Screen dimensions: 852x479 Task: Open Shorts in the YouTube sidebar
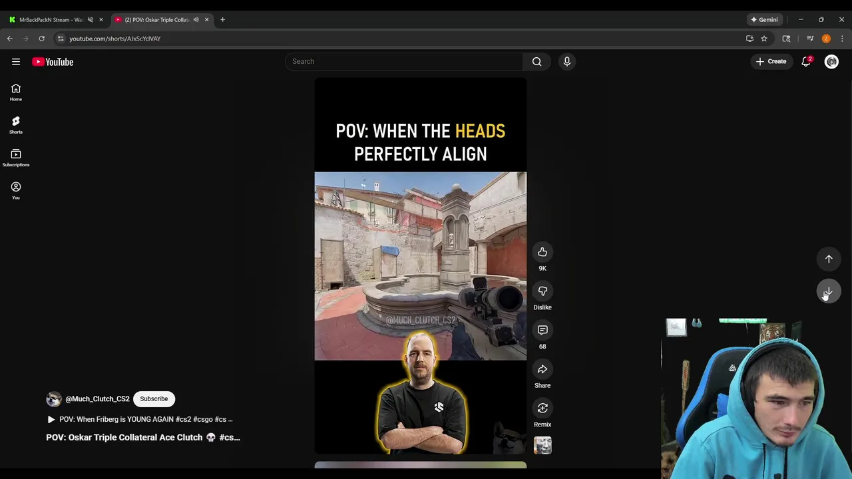tap(16, 125)
